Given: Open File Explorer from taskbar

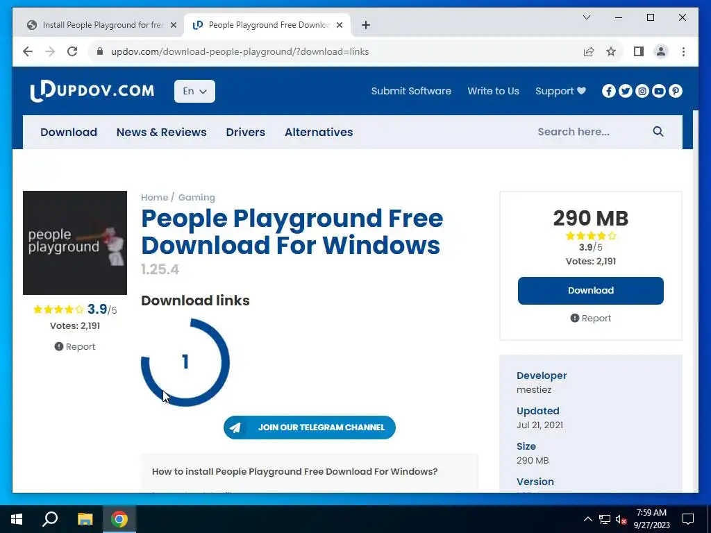Looking at the screenshot, I should [x=85, y=519].
